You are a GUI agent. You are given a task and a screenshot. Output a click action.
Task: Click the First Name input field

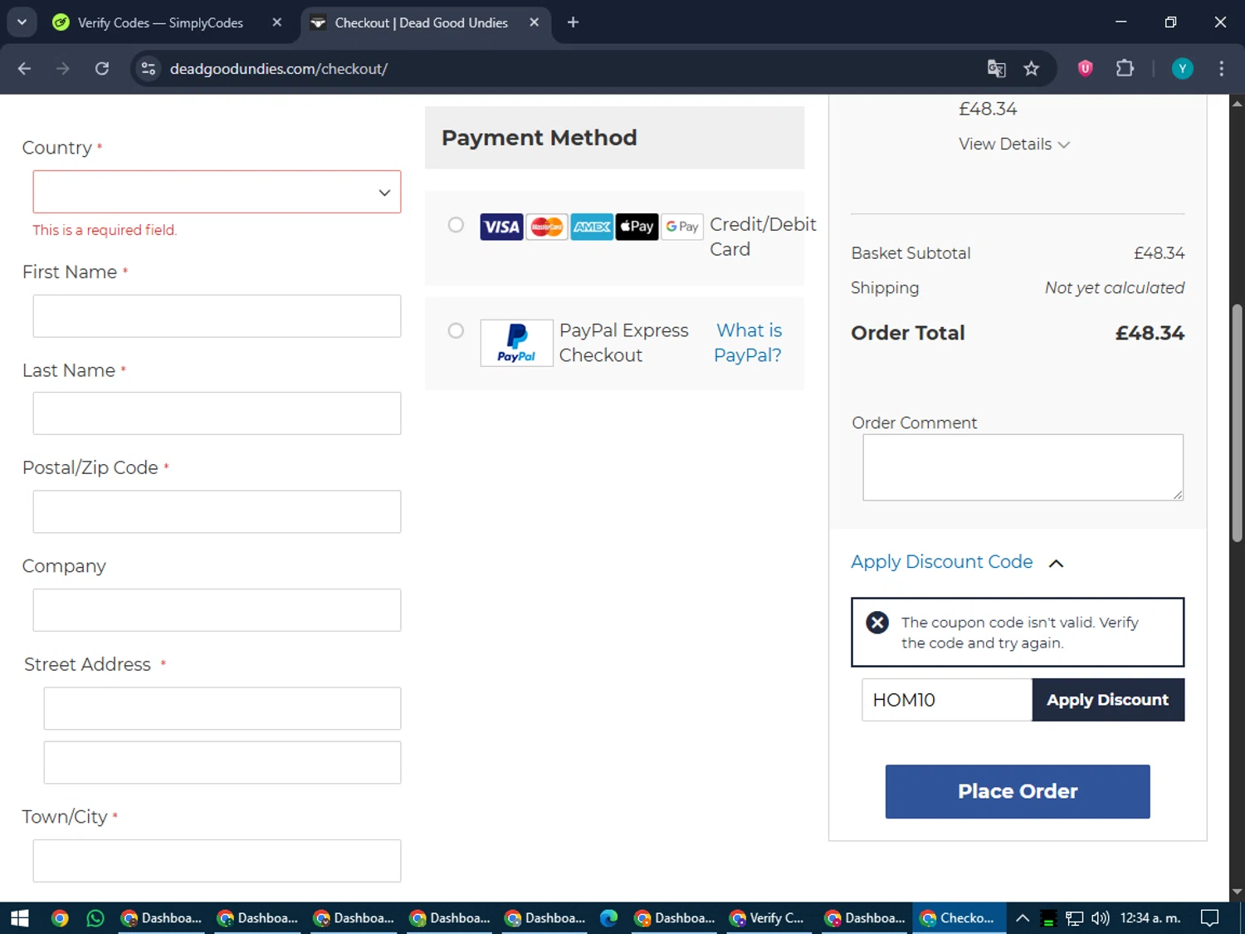point(217,316)
